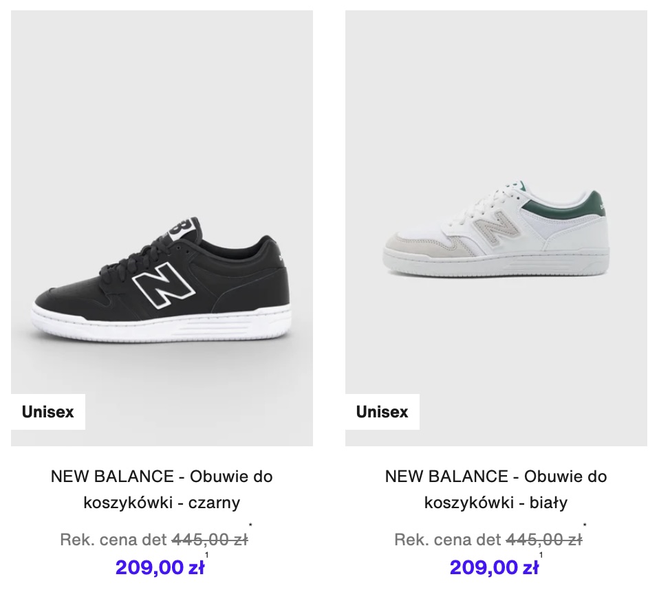Click the asterisk footnote beside white shoe's old price
The image size is (659, 590).
585,525
